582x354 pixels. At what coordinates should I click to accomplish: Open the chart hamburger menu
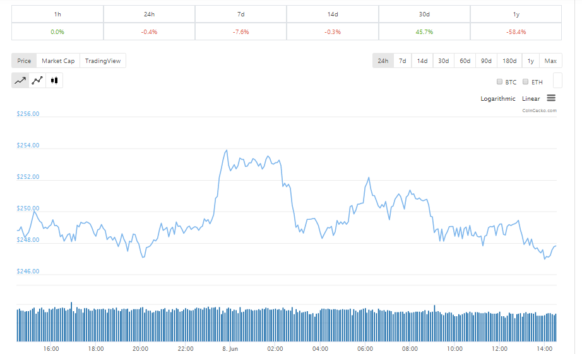(551, 98)
